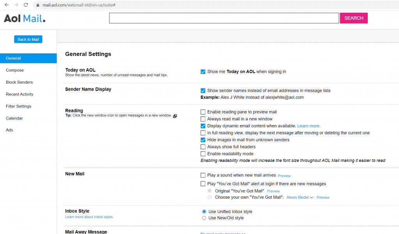Click the browser forward arrow
This screenshot has height=234, width=399.
(x=16, y=5)
